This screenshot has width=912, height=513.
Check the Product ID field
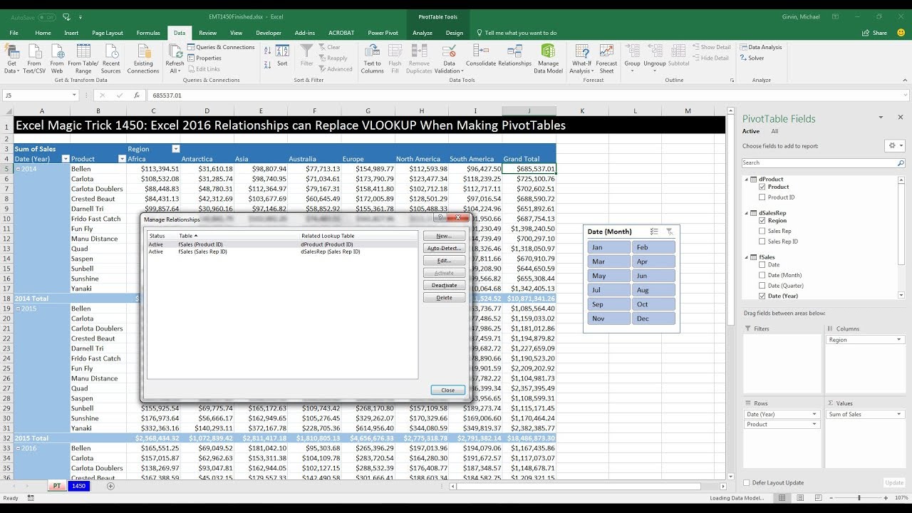pyautogui.click(x=762, y=197)
